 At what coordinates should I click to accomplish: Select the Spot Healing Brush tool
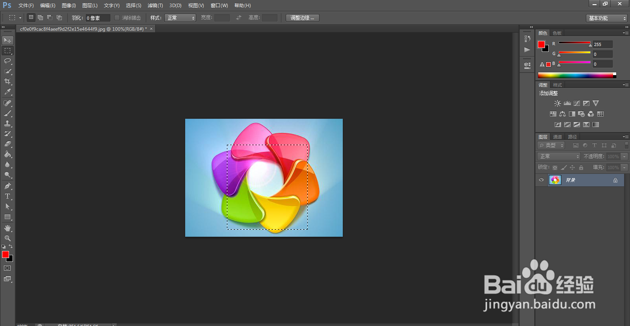(x=7, y=103)
